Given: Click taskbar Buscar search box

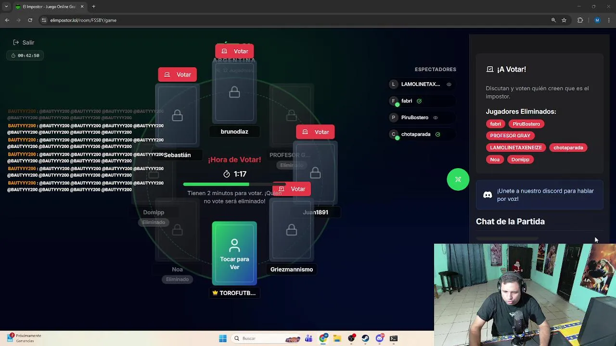Looking at the screenshot, I should click(267, 338).
